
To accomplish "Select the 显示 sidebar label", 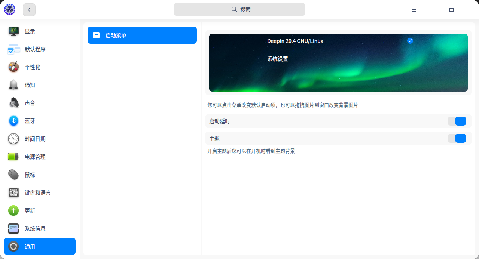I will pyautogui.click(x=30, y=31).
